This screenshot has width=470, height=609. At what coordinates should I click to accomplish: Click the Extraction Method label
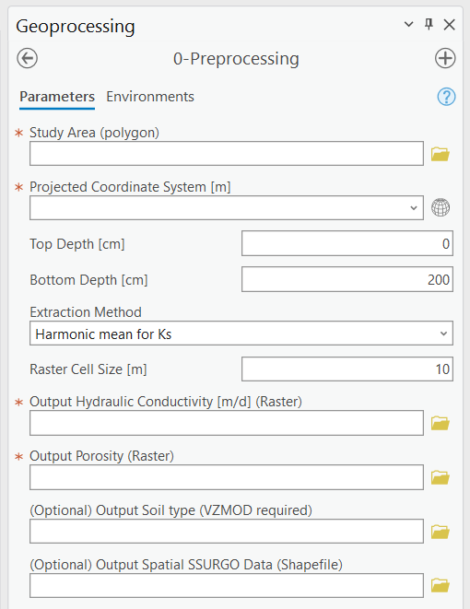point(86,312)
